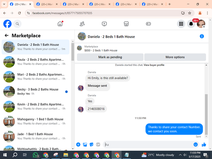The image size is (212, 159).
Task: Expand the tab search dropdown chevron
Action: click(x=4, y=4)
